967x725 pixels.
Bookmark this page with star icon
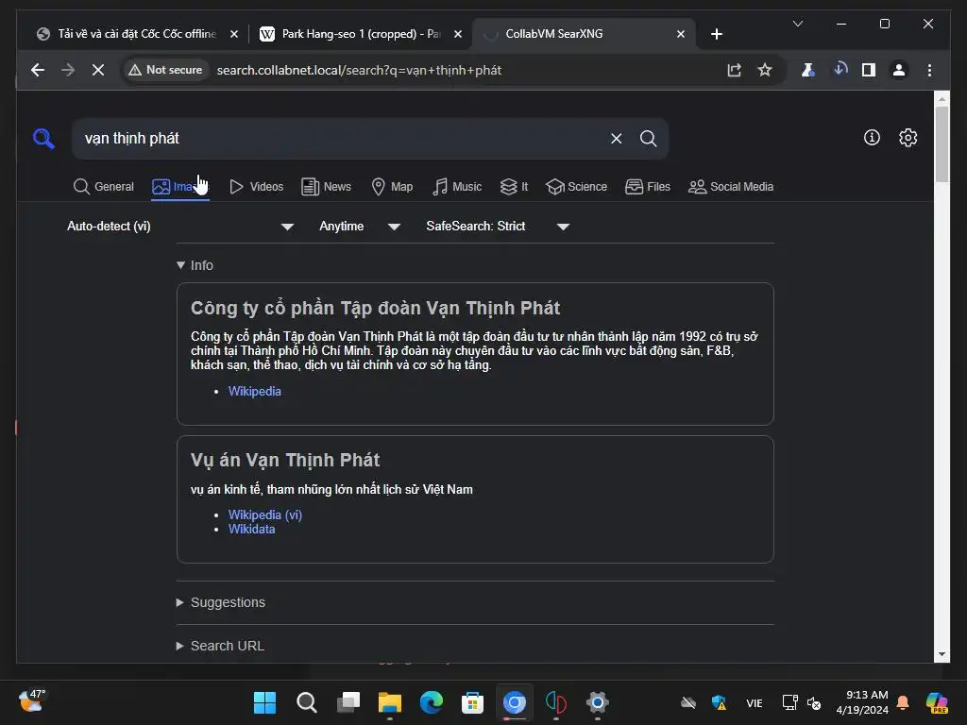[x=765, y=70]
